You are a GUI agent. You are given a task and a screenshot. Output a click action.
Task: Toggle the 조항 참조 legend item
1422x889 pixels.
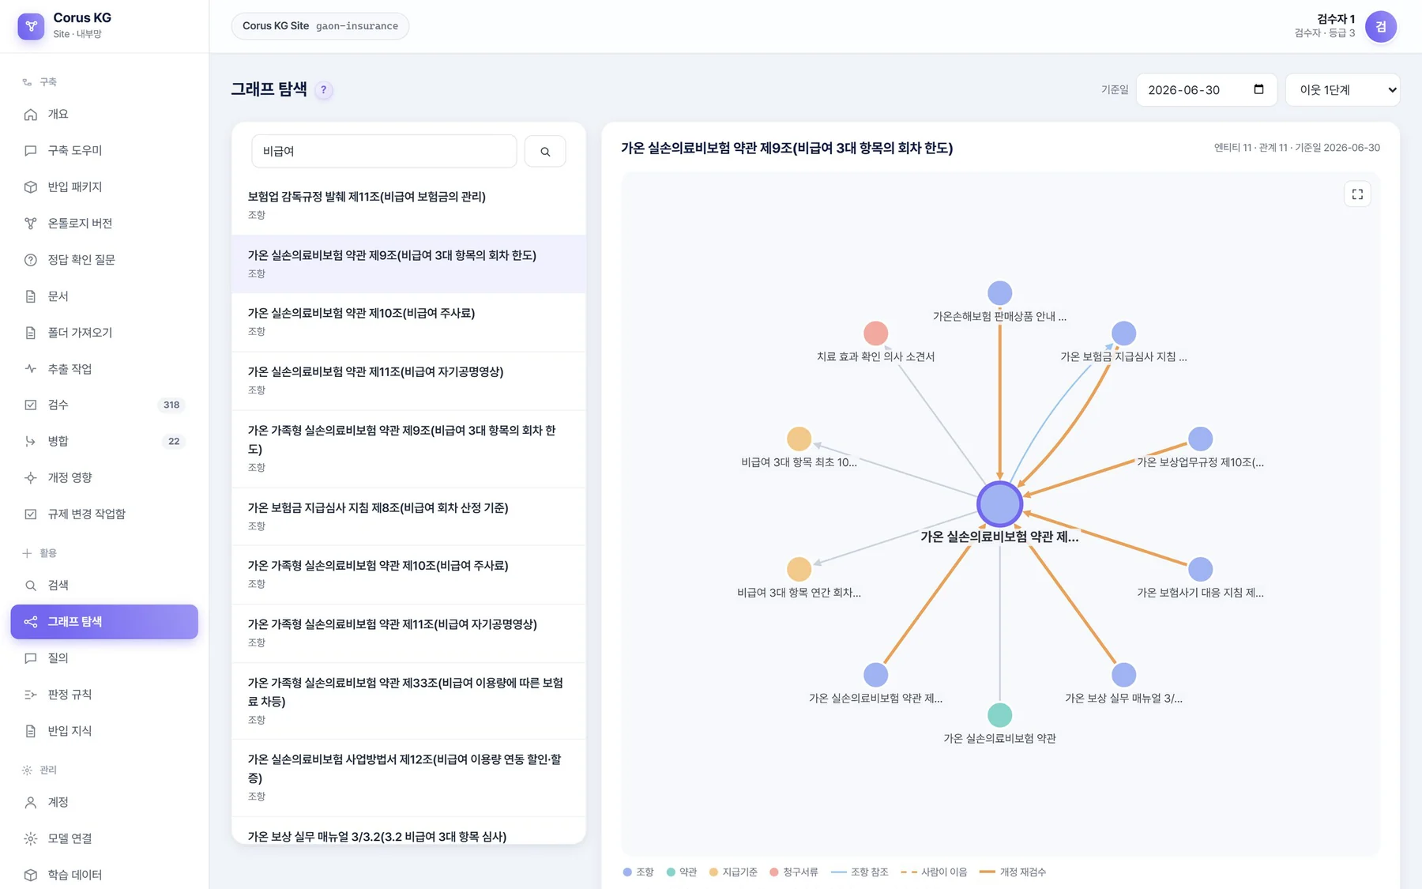pyautogui.click(x=860, y=872)
